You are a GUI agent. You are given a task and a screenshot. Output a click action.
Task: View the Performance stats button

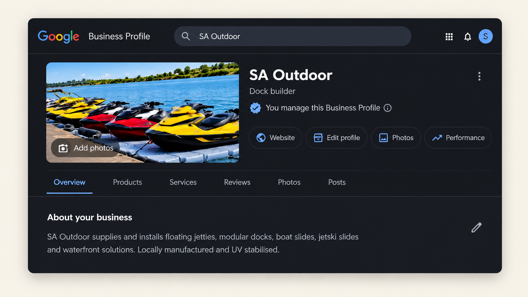tap(458, 138)
